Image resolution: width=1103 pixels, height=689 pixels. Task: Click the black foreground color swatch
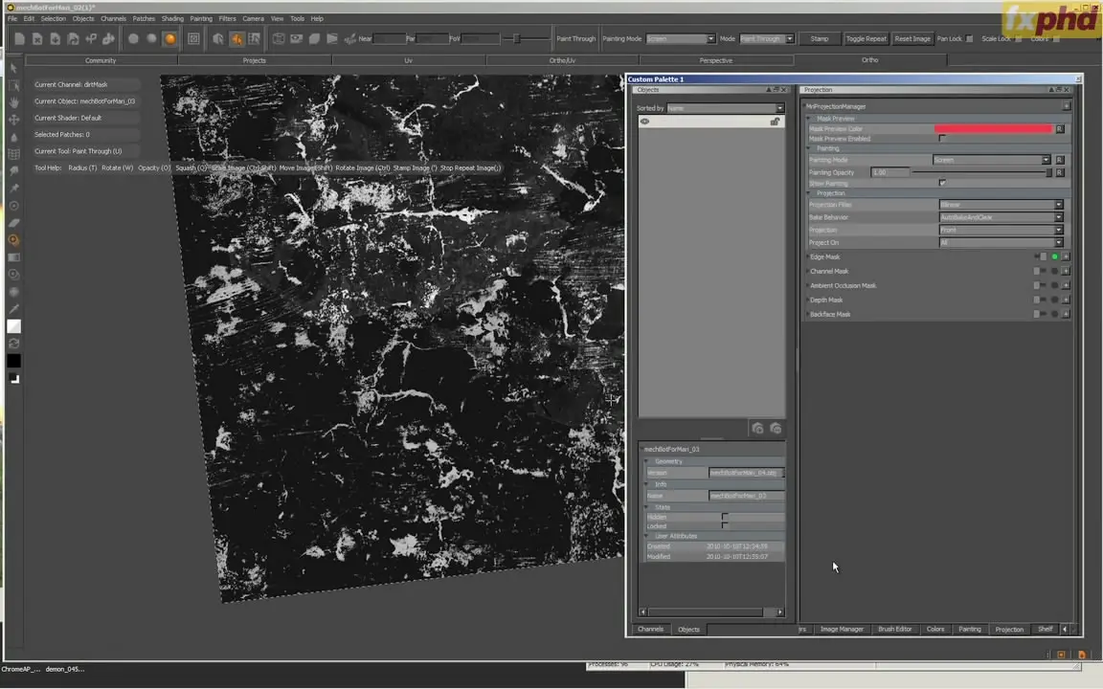pos(13,361)
